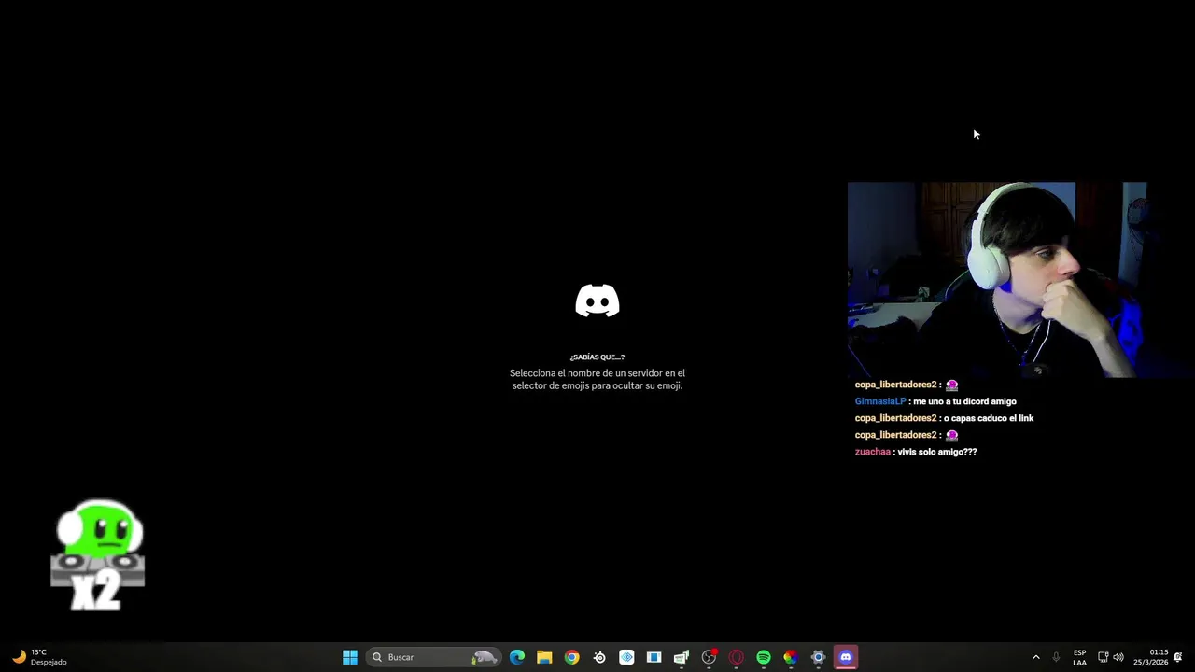Click the green x2 DJ sticker overlay
Image resolution: width=1195 pixels, height=672 pixels.
[98, 555]
